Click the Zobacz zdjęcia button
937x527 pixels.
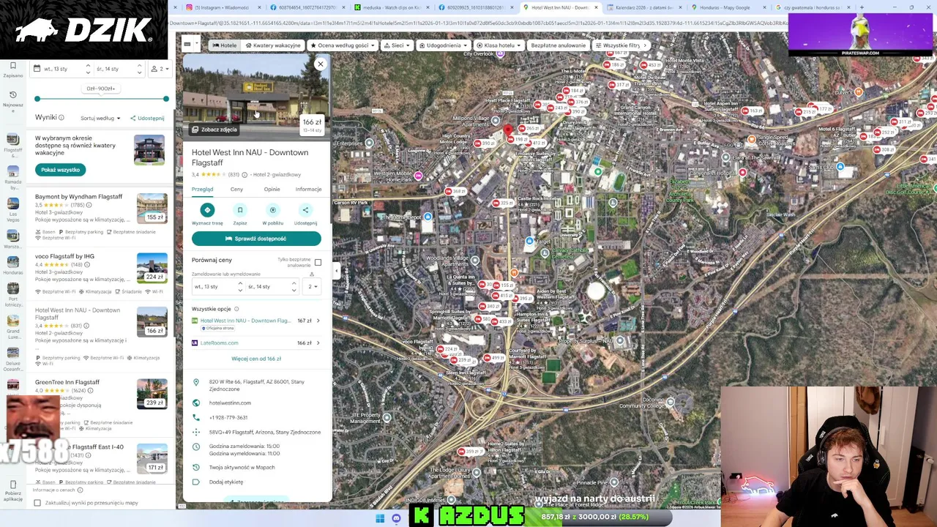tap(214, 130)
